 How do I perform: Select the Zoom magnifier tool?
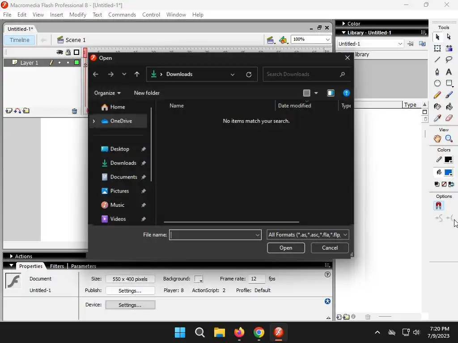(449, 139)
